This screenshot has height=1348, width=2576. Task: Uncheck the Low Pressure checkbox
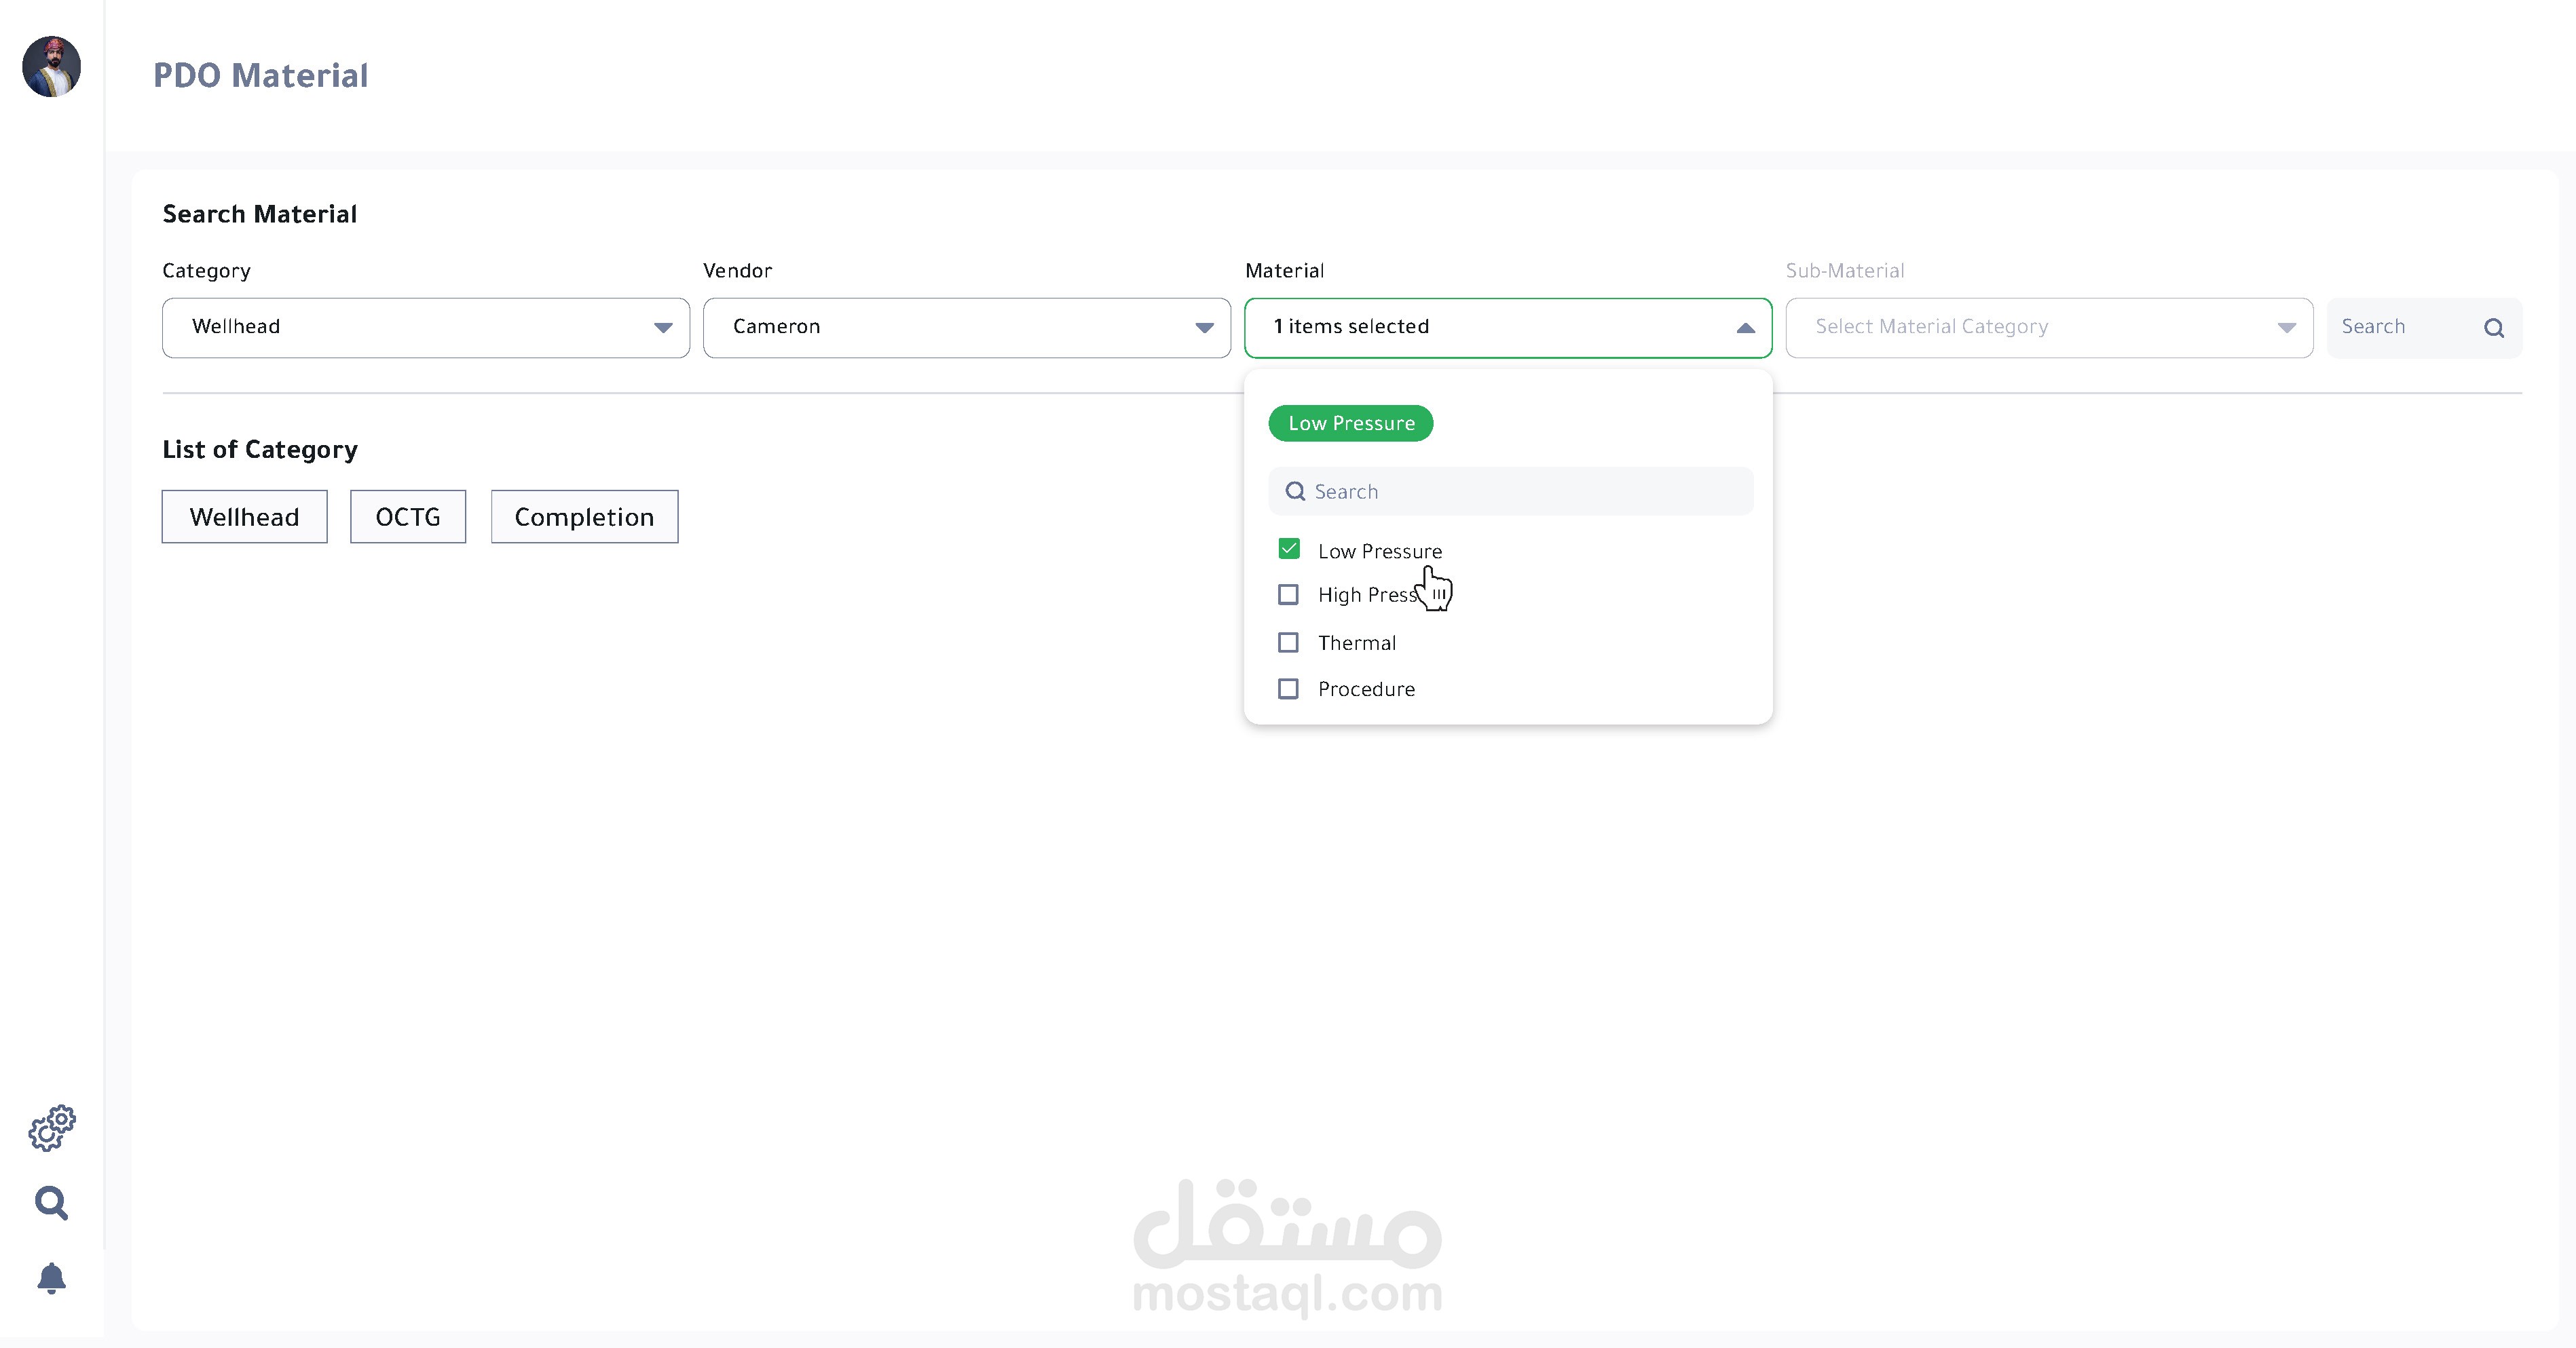pos(1288,550)
